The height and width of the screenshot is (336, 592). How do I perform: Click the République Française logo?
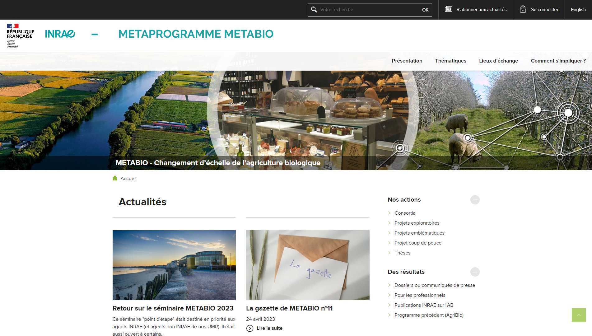point(20,35)
